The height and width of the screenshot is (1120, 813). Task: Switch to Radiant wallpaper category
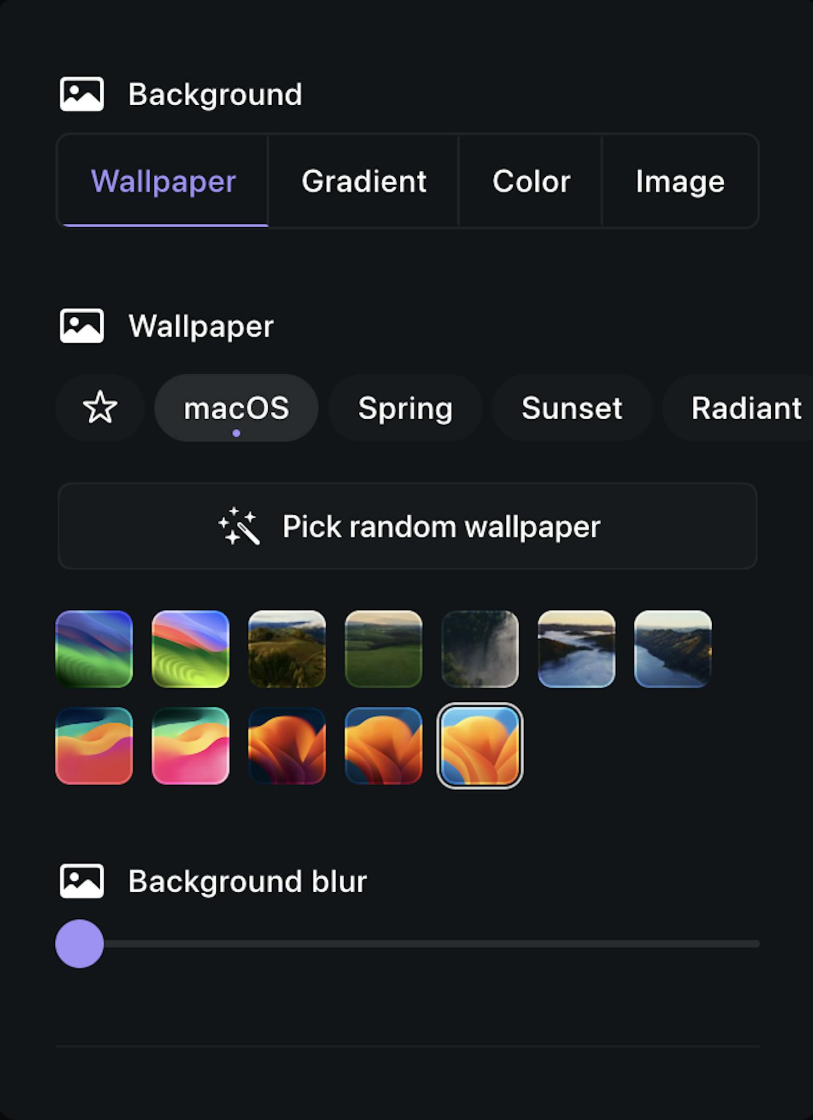tap(746, 408)
